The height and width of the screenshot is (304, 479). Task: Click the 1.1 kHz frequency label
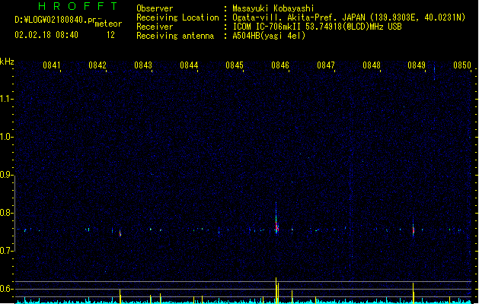point(7,99)
